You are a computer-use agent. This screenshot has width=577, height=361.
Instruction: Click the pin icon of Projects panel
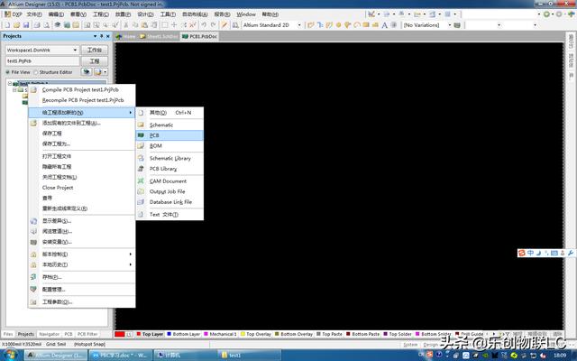point(102,36)
